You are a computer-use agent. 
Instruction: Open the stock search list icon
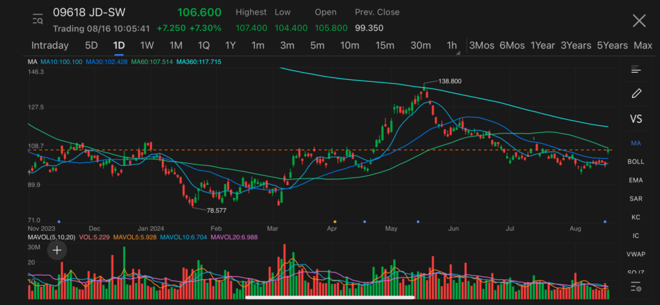[x=37, y=19]
